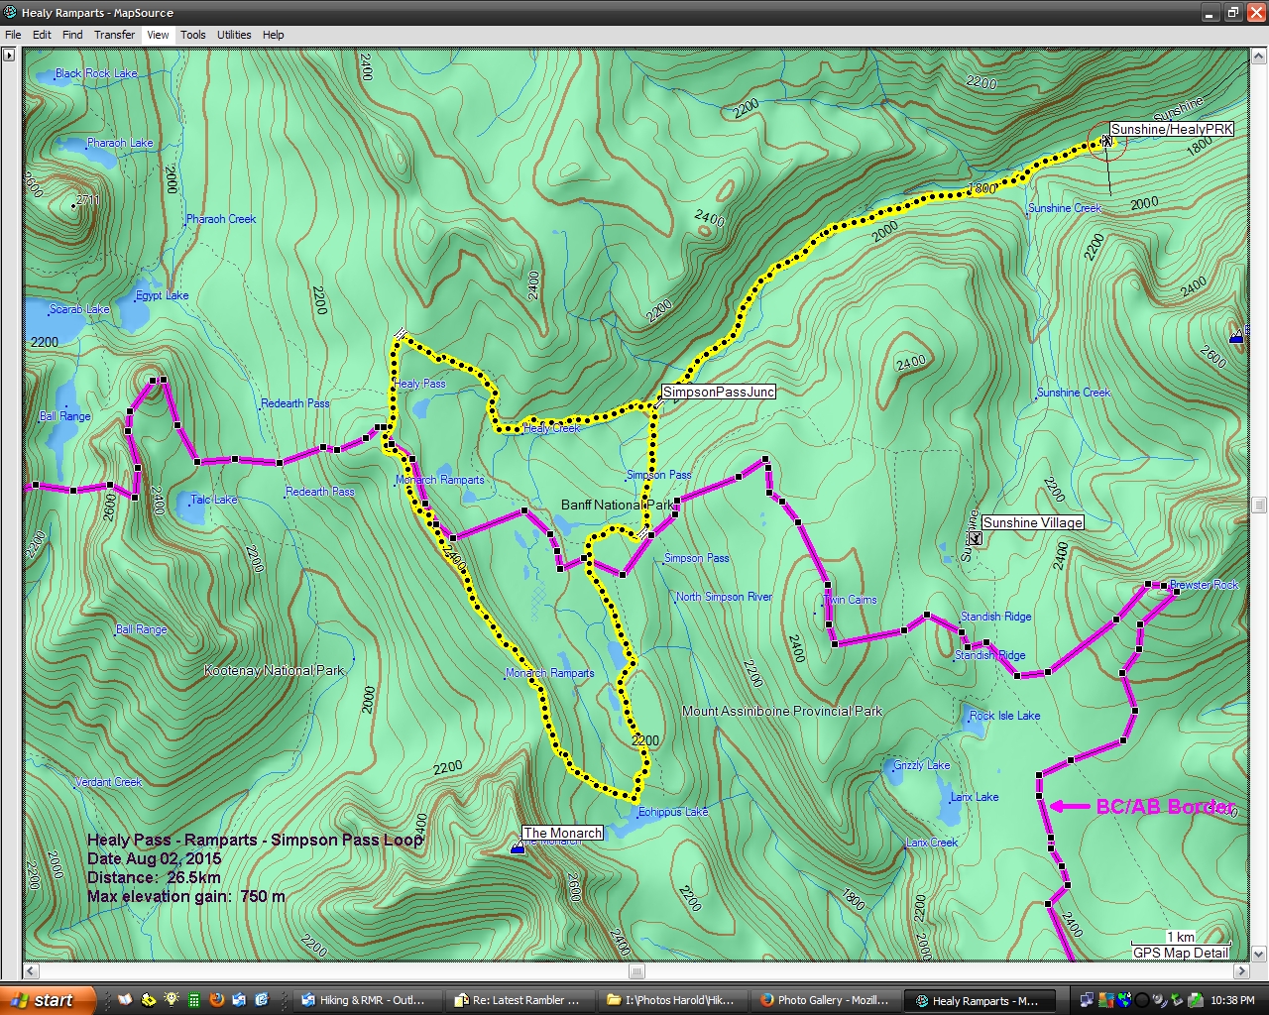Open the Utilities menu
Image resolution: width=1269 pixels, height=1015 pixels.
[x=234, y=35]
